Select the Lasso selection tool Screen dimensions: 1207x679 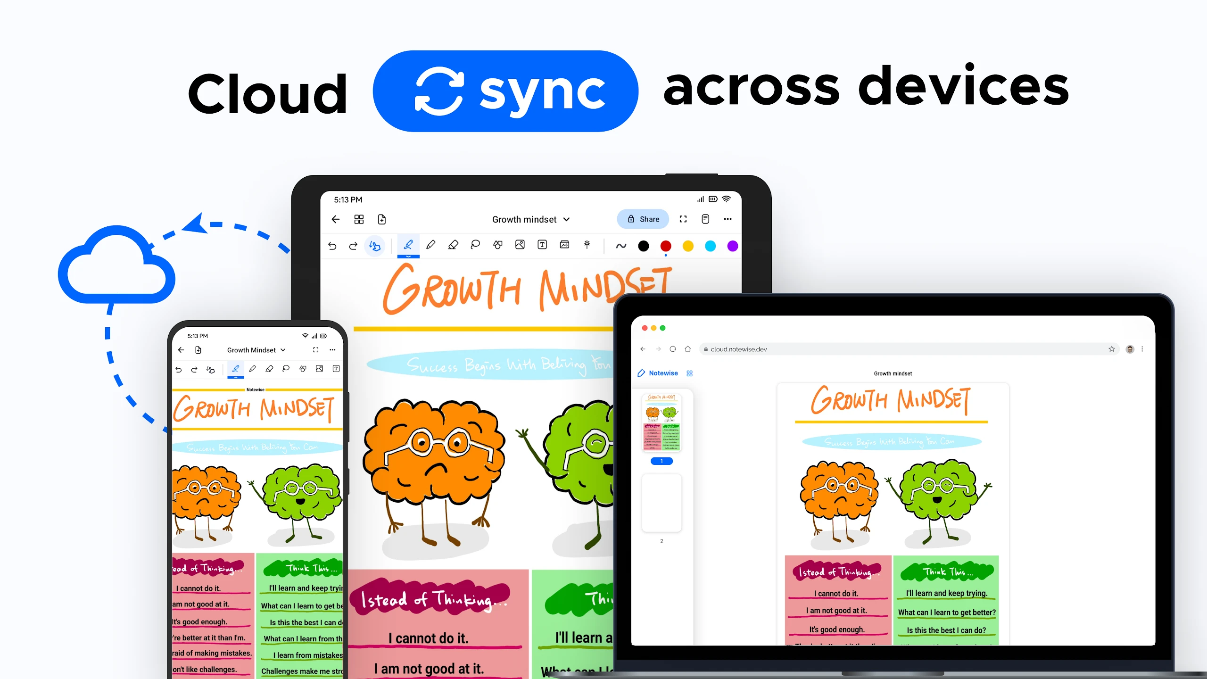coord(476,245)
